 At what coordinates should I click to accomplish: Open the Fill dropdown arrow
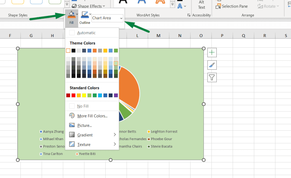coord(77,14)
